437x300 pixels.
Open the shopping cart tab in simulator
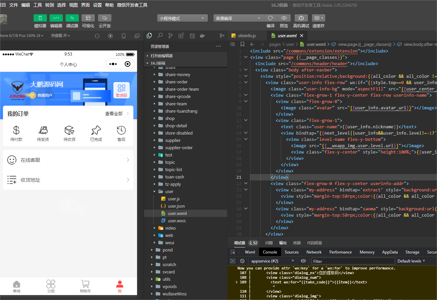coord(85,286)
